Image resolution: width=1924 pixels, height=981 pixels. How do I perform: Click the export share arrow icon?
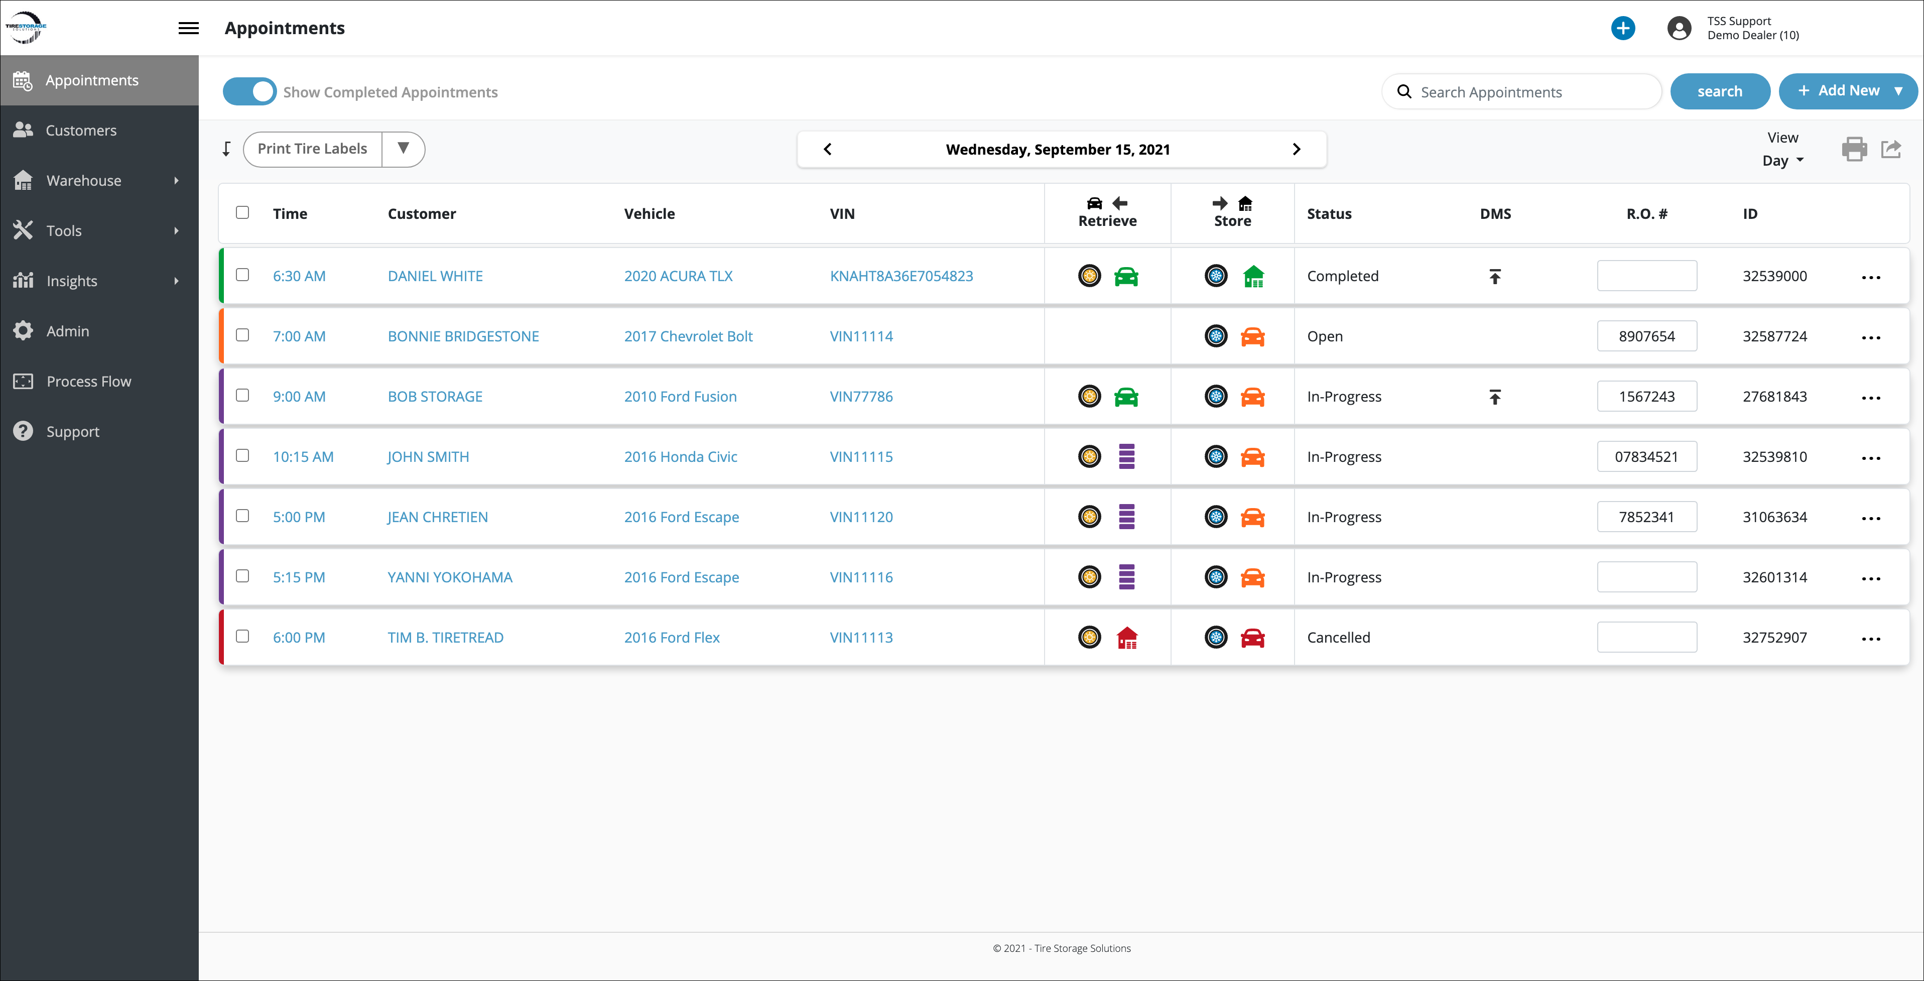pos(1890,150)
